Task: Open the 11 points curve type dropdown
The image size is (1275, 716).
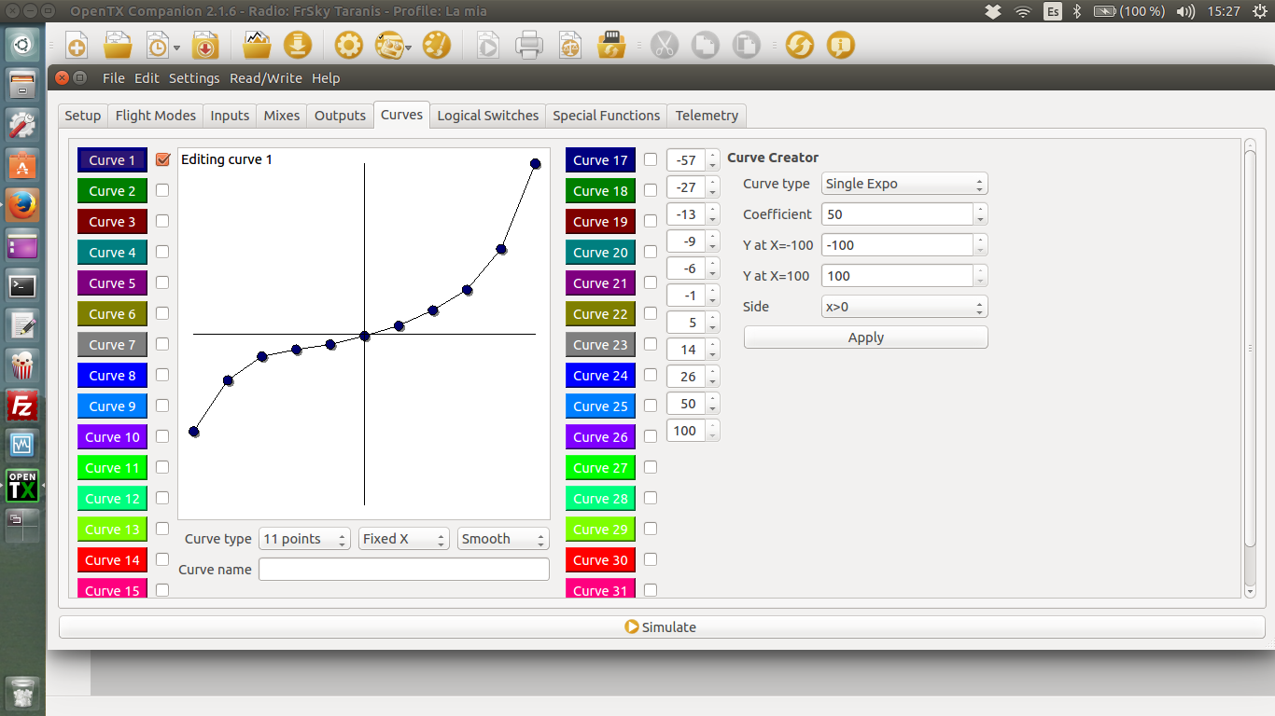Action: (x=304, y=539)
